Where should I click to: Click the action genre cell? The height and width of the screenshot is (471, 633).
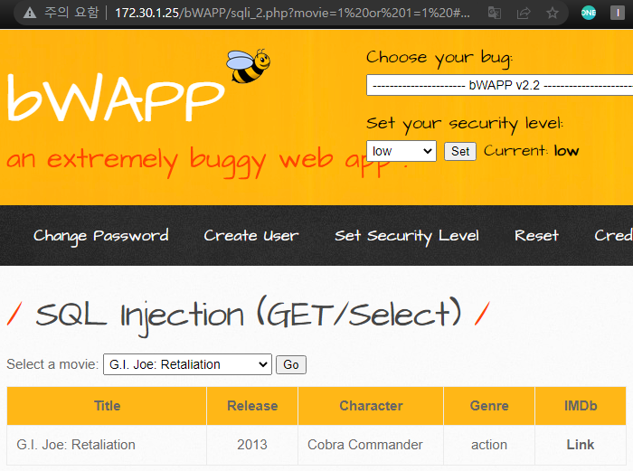[x=489, y=445]
